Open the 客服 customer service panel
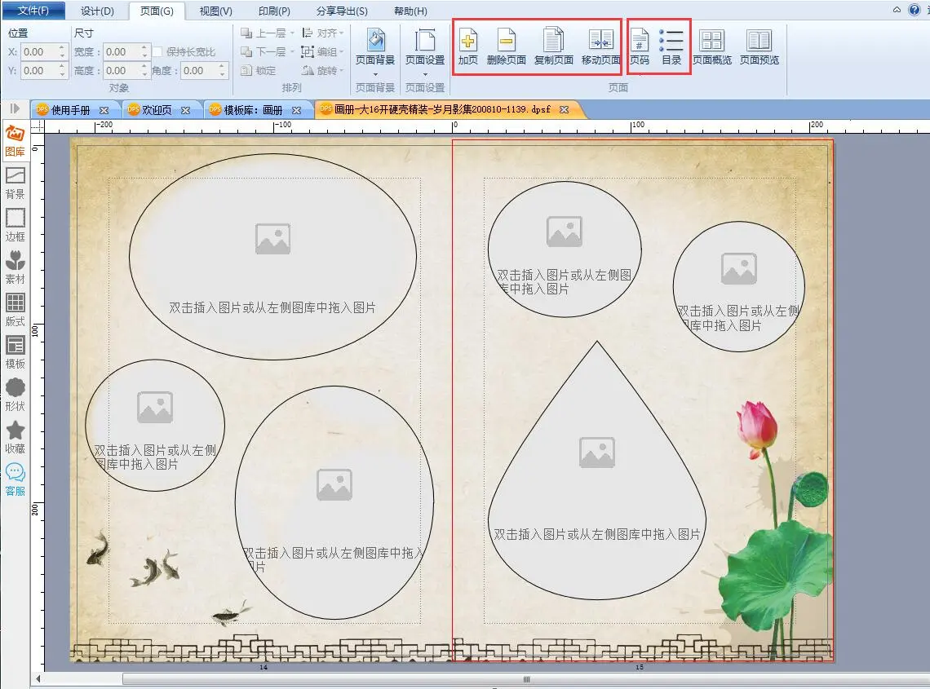The height and width of the screenshot is (689, 930). tap(15, 479)
